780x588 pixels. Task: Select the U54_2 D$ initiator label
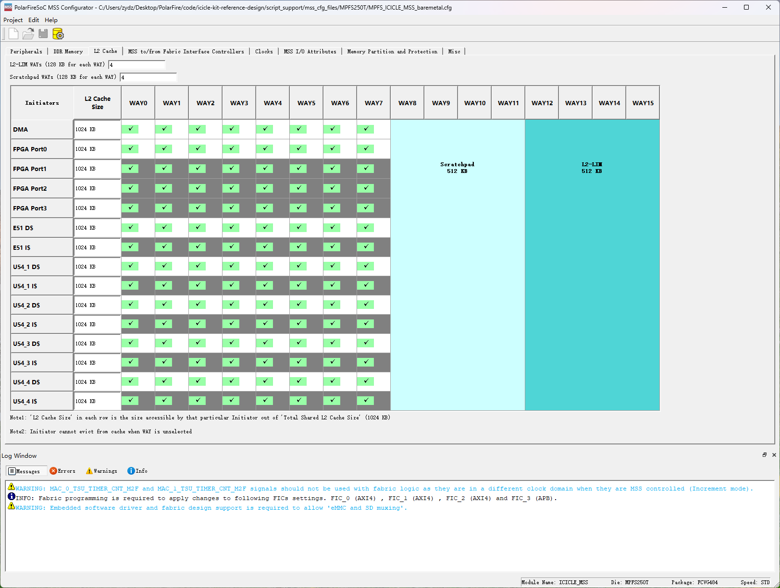coord(42,305)
